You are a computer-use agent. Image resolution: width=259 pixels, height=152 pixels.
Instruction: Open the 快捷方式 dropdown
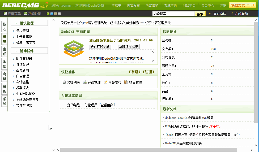[240, 5]
